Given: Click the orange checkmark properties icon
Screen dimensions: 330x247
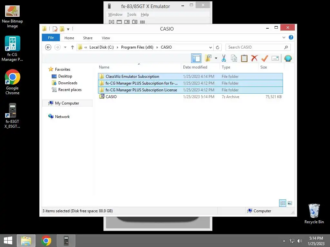Looking at the screenshot, I should coord(265,58).
